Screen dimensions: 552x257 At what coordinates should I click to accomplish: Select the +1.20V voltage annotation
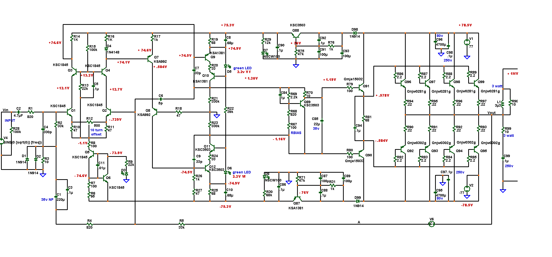coord(251,78)
